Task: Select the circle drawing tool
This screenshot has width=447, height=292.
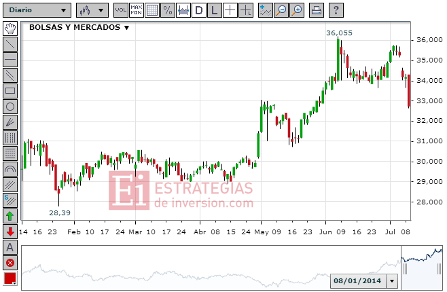Action: 10,107
